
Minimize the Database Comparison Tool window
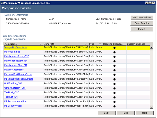point(147,3)
